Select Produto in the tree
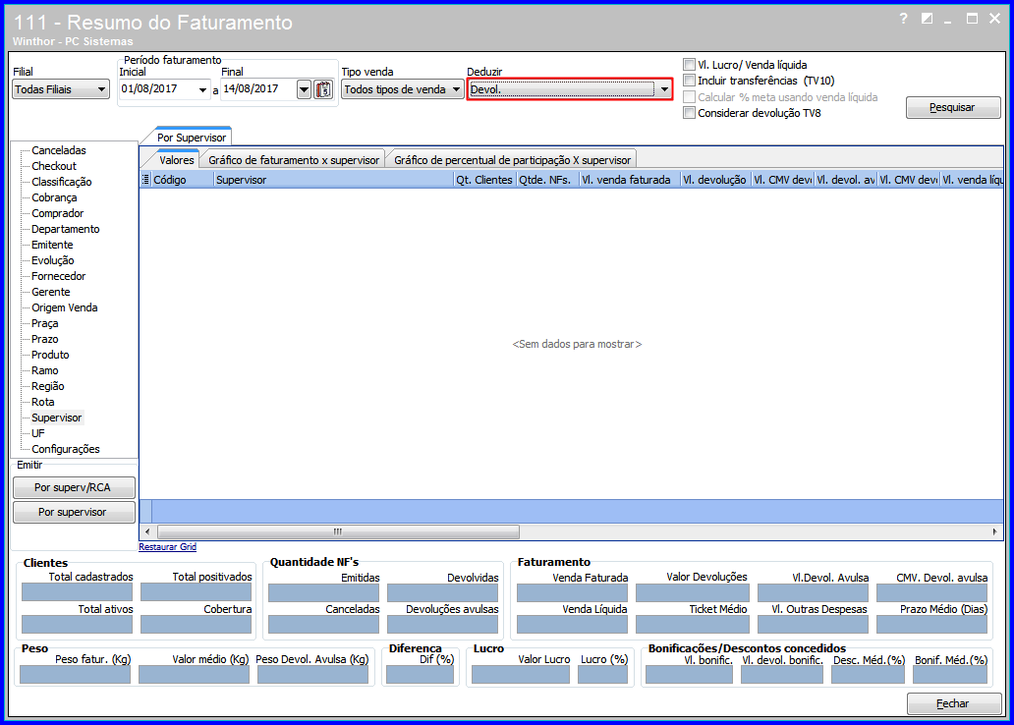 (x=50, y=355)
